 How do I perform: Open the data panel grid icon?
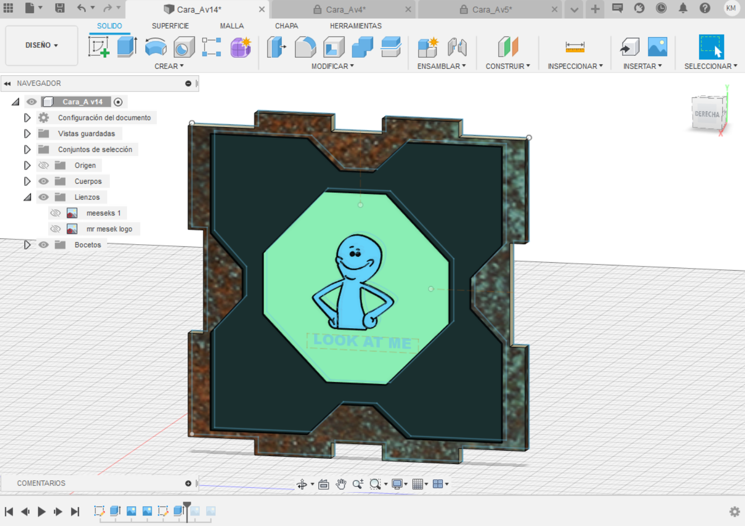(x=8, y=8)
